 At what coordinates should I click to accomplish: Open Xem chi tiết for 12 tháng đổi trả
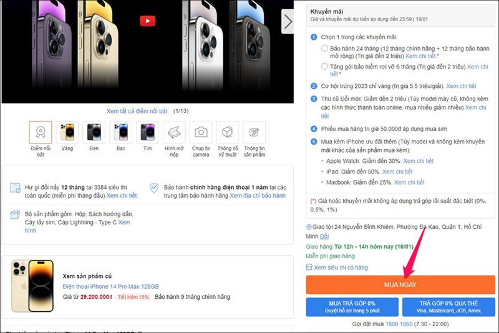(x=122, y=196)
